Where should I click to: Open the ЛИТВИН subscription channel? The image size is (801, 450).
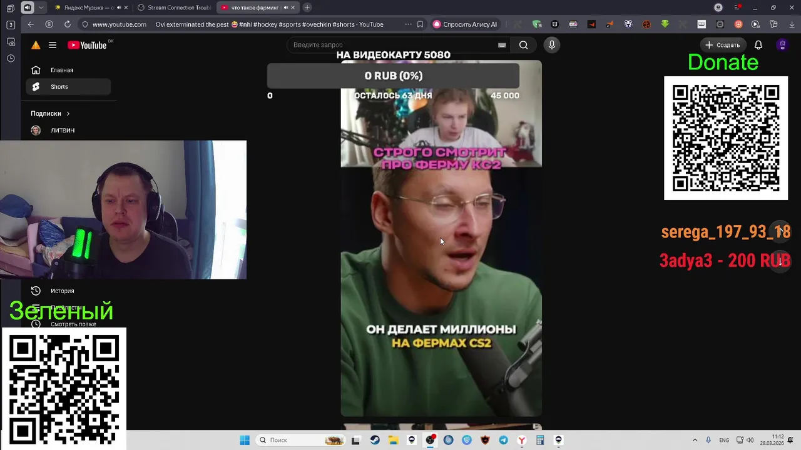[x=68, y=130]
